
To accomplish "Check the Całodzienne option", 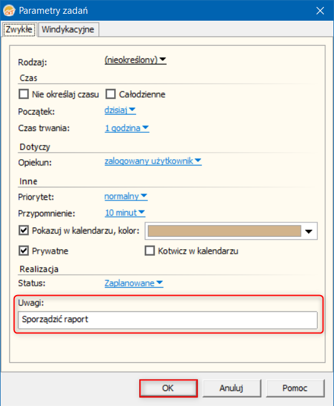I will coord(110,94).
